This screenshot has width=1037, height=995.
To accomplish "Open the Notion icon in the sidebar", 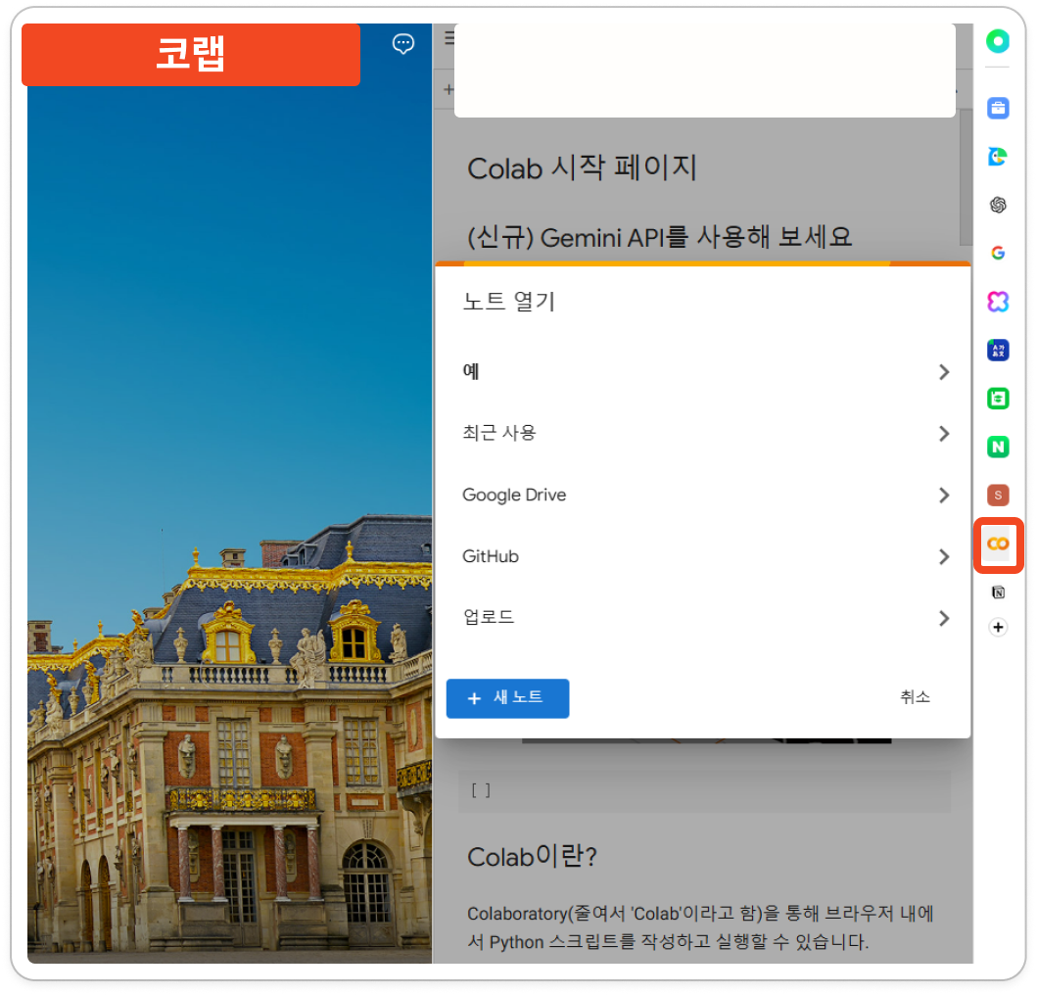I will [998, 592].
